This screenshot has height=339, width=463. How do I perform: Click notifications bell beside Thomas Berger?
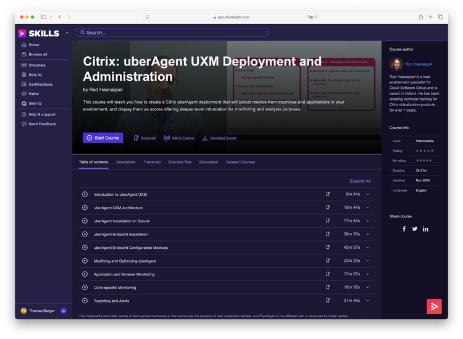click(x=64, y=311)
